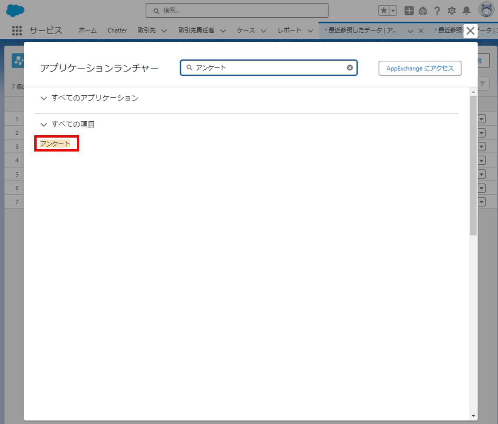Switch to the Chatter tab

pos(117,31)
